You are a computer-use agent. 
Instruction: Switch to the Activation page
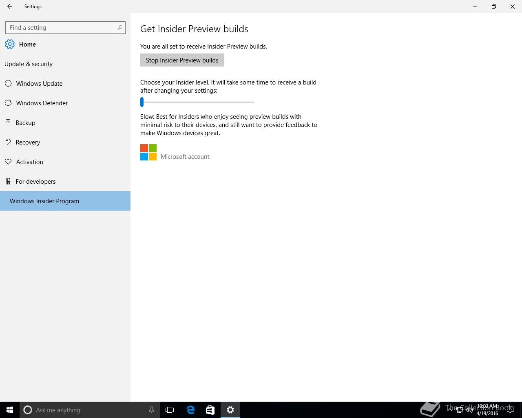[65, 162]
